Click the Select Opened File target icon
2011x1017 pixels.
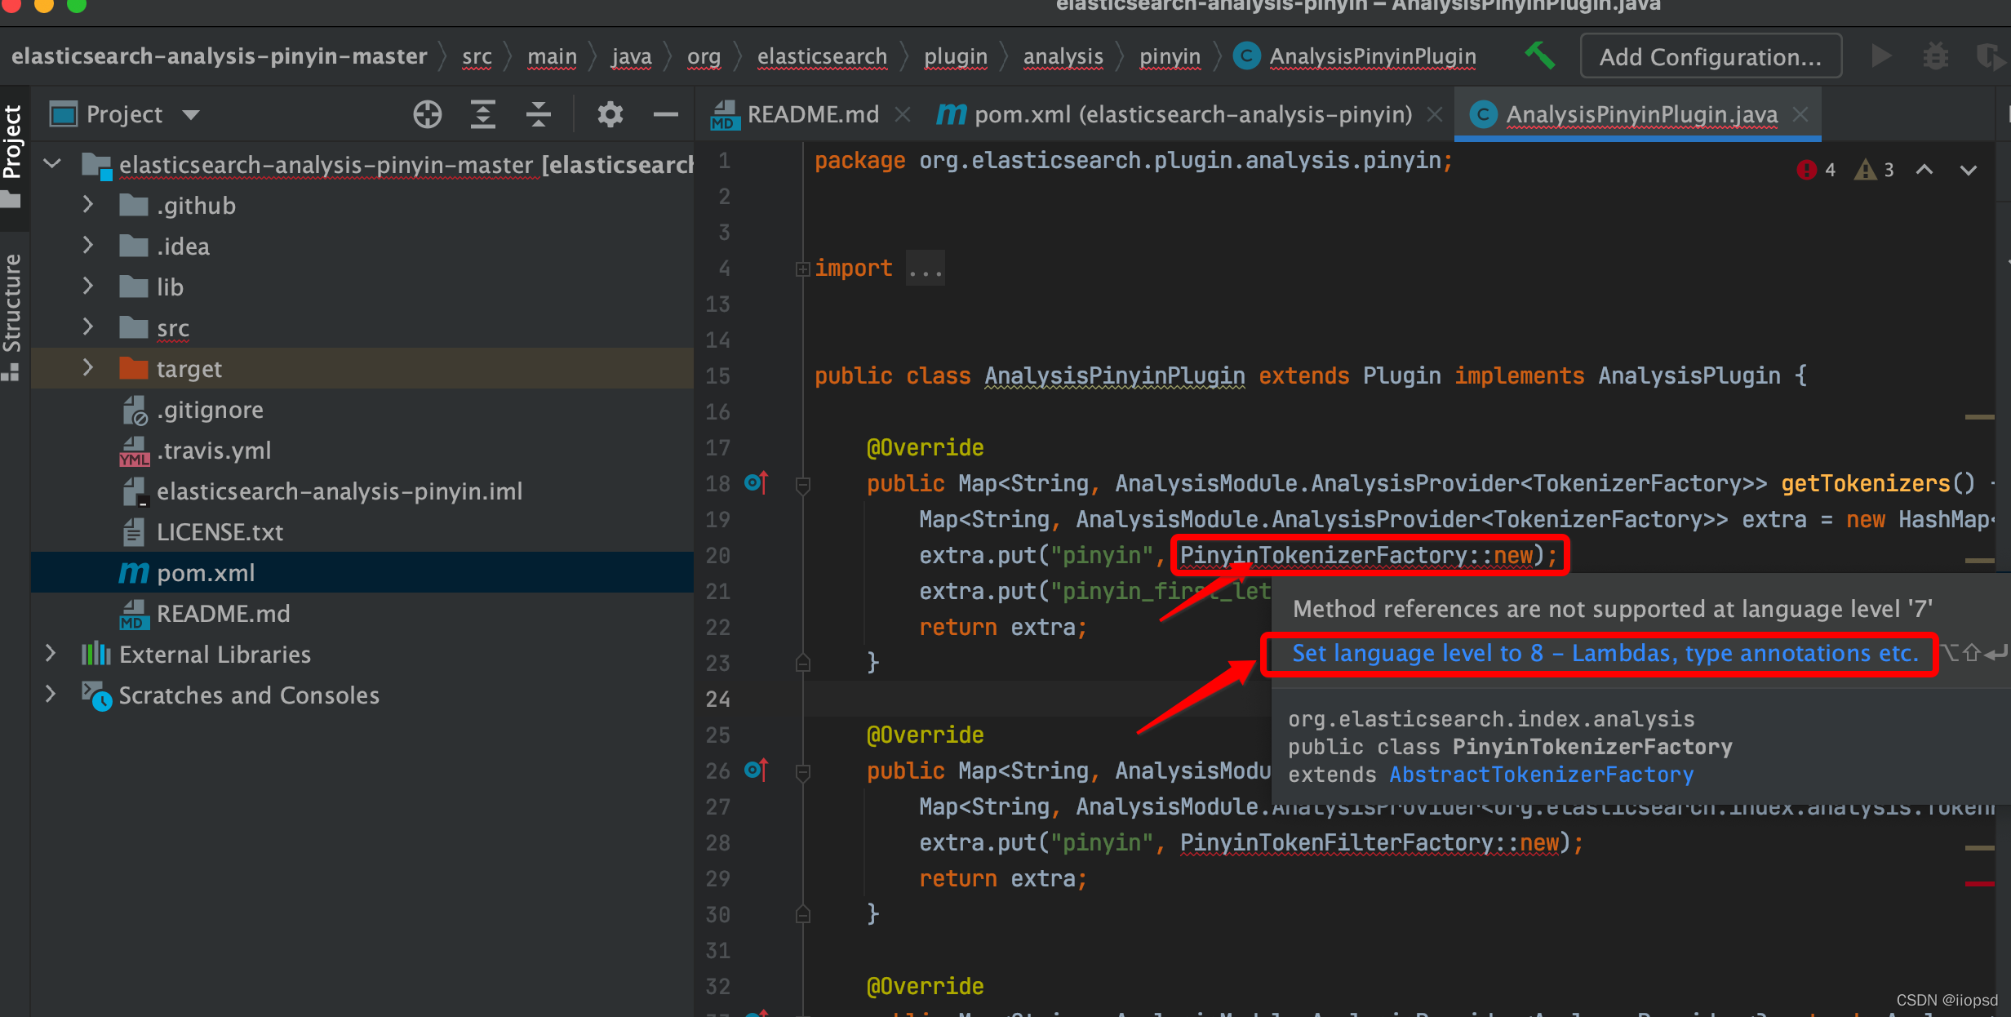click(x=427, y=114)
